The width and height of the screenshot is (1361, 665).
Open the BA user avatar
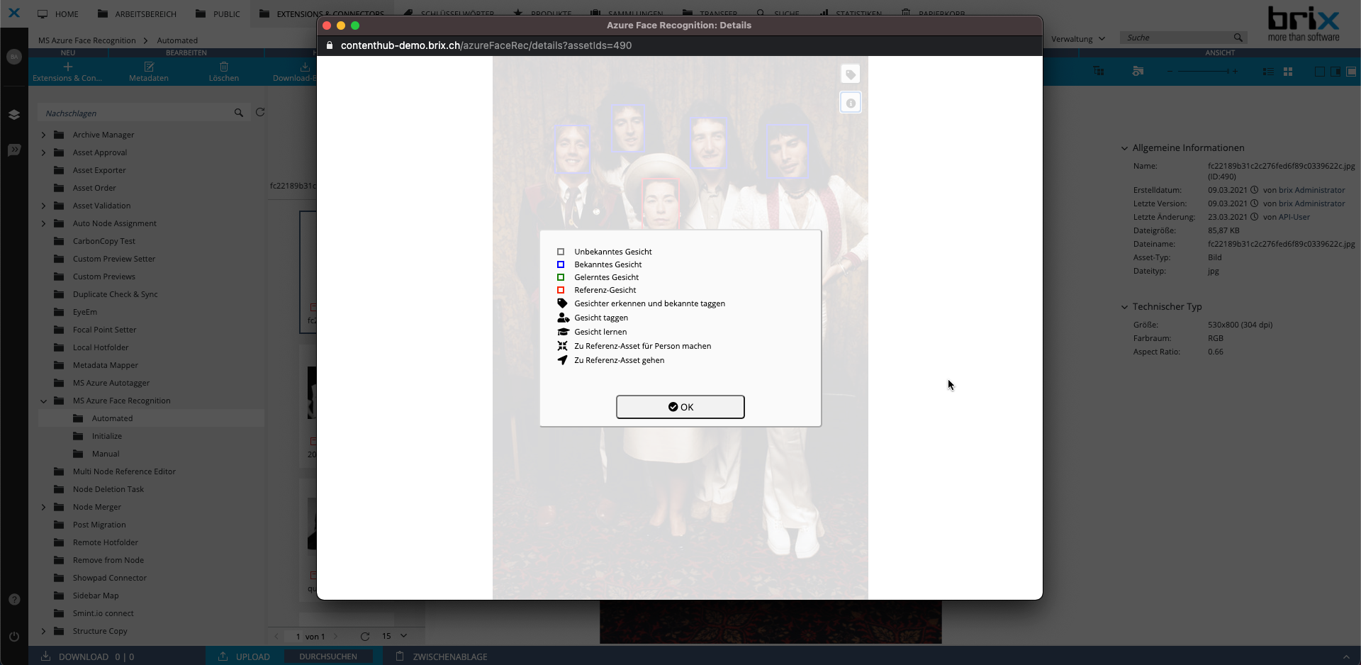(14, 57)
